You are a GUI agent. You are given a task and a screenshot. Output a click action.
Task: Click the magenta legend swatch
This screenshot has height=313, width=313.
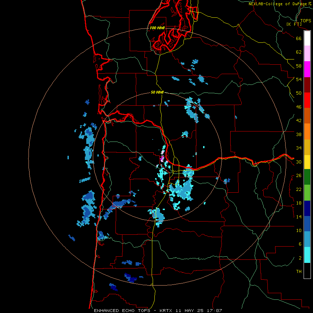click(x=307, y=69)
